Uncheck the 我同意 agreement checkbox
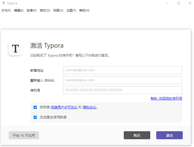The height and width of the screenshot is (147, 194). click(x=35, y=107)
